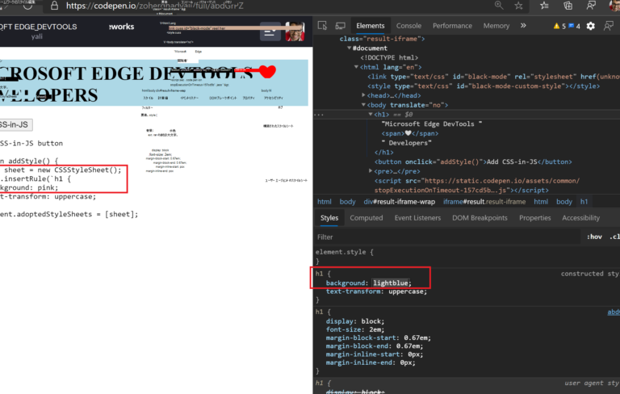Click the feedback icon in DevTools toolbar

[x=608, y=26]
